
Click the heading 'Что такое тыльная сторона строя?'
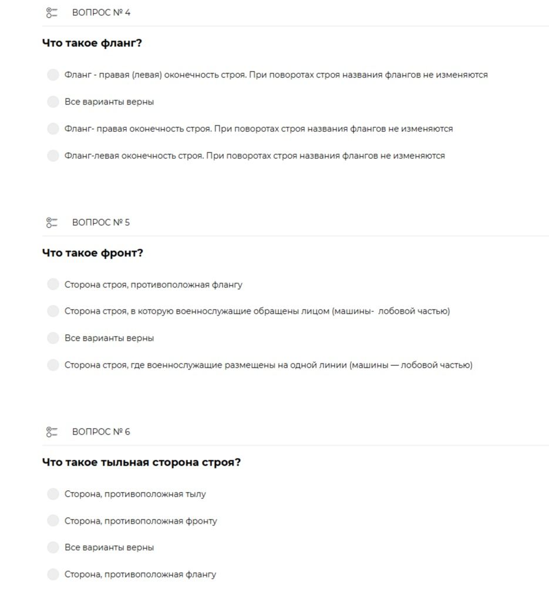[142, 463]
